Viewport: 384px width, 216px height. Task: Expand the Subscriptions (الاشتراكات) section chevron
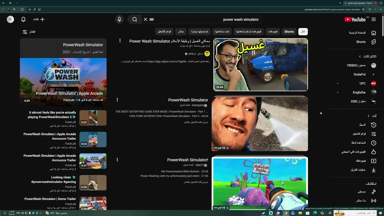360,56
